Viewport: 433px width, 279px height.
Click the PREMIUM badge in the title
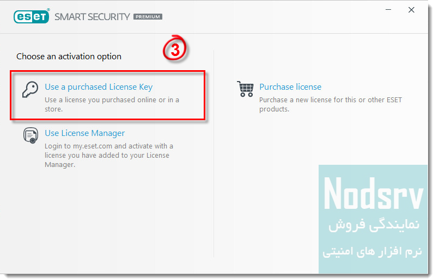point(148,17)
